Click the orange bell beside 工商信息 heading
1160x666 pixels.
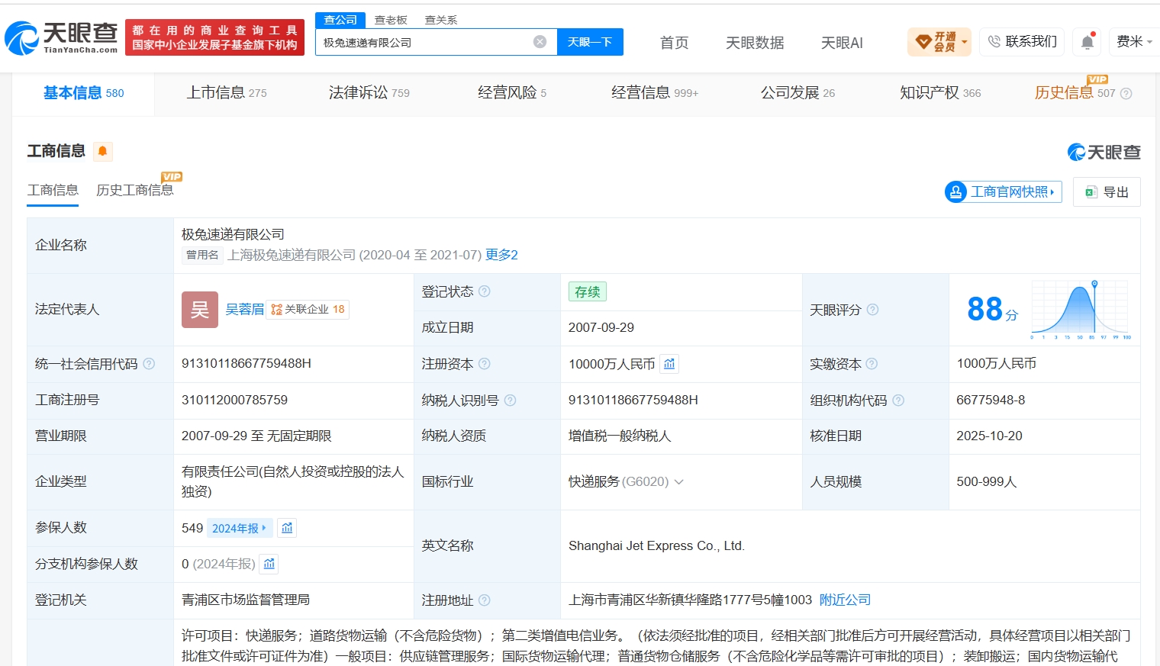(x=102, y=151)
